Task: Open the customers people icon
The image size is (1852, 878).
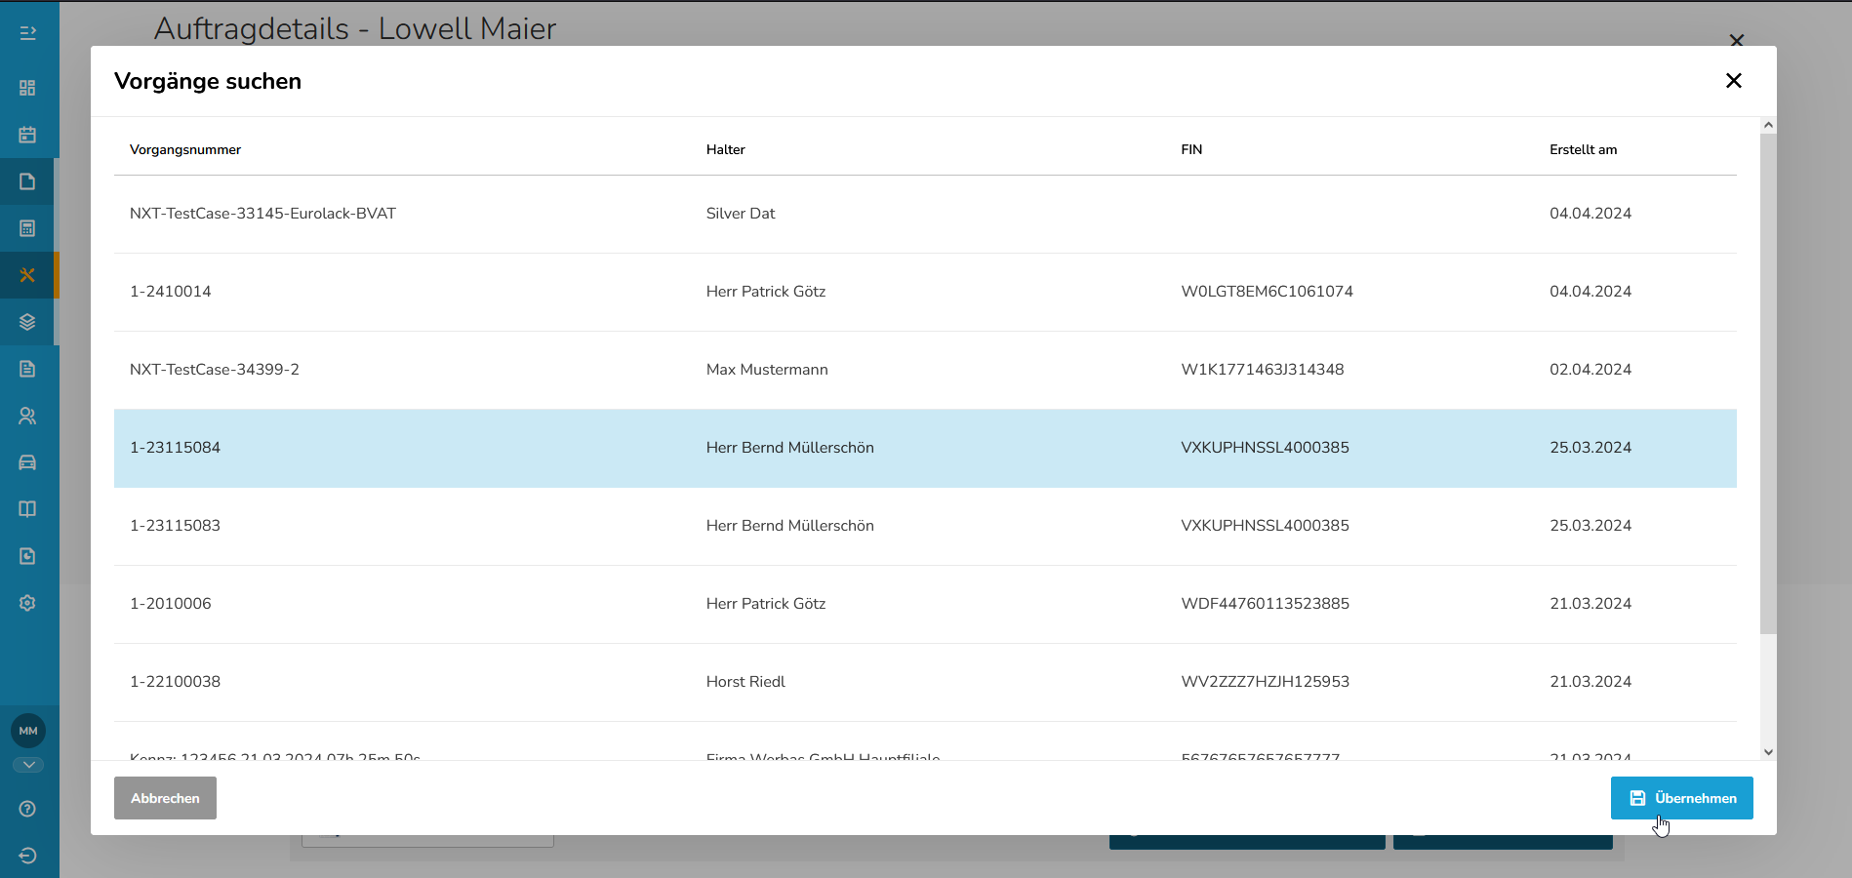Action: point(27,416)
